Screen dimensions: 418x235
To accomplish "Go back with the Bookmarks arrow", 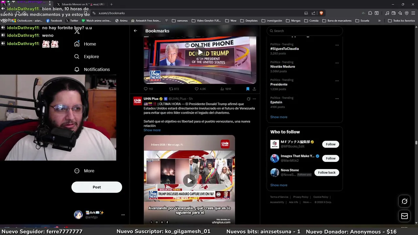I will (136, 31).
